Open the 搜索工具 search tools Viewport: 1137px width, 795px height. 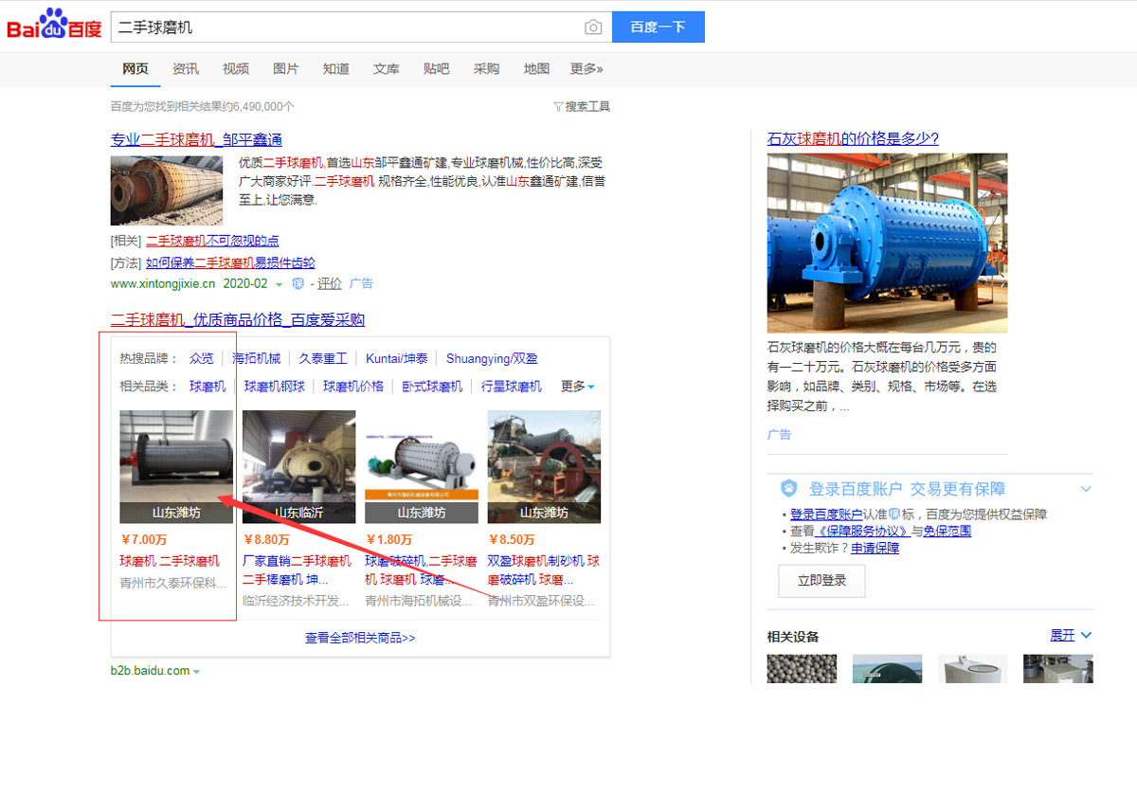(x=582, y=107)
